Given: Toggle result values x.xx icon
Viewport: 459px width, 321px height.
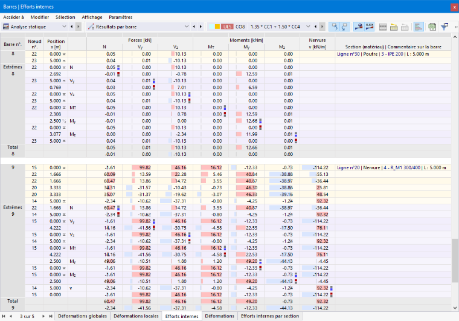Looking at the screenshot, I should 370,27.
